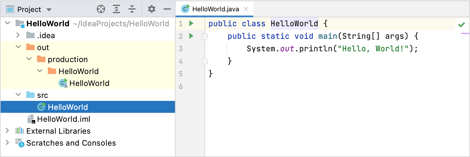Close the HelloWorld.java tab
Screen dimensions: 470x157
246,9
